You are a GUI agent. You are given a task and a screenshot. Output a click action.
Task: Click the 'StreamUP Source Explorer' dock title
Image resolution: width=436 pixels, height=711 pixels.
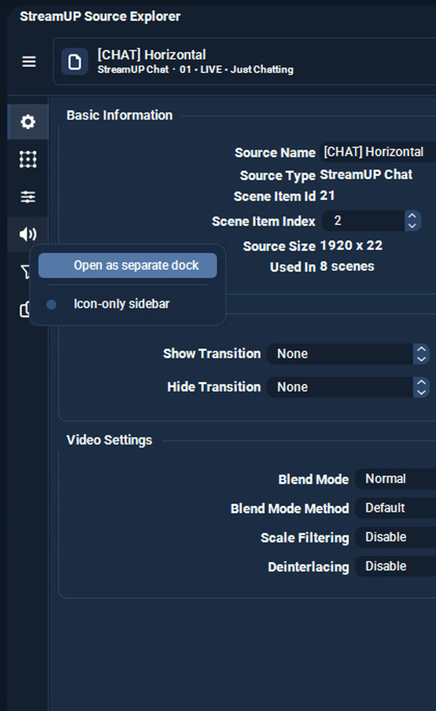[x=100, y=17]
